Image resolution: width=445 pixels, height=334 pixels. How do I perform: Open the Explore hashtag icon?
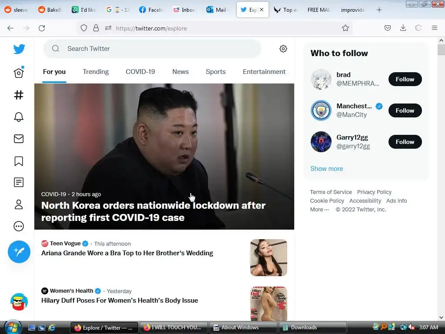(19, 95)
